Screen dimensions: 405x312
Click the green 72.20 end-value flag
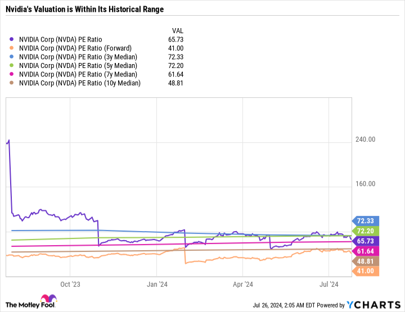tap(366, 231)
